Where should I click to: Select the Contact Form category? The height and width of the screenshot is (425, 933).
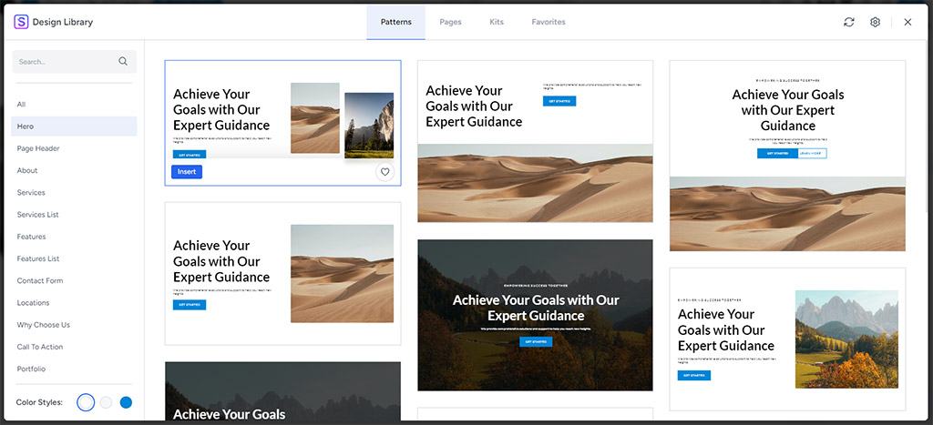point(40,280)
